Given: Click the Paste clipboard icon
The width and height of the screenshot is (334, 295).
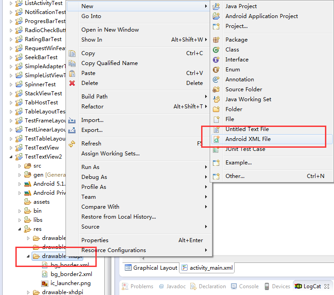Looking at the screenshot, I should click(x=72, y=73).
